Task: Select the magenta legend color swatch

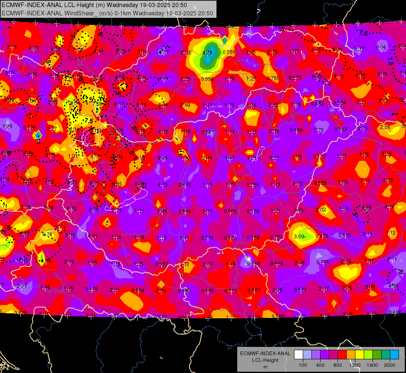Action: pos(333,355)
